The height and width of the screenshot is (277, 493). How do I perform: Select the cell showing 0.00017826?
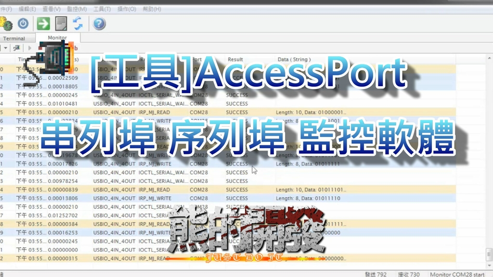click(x=63, y=164)
